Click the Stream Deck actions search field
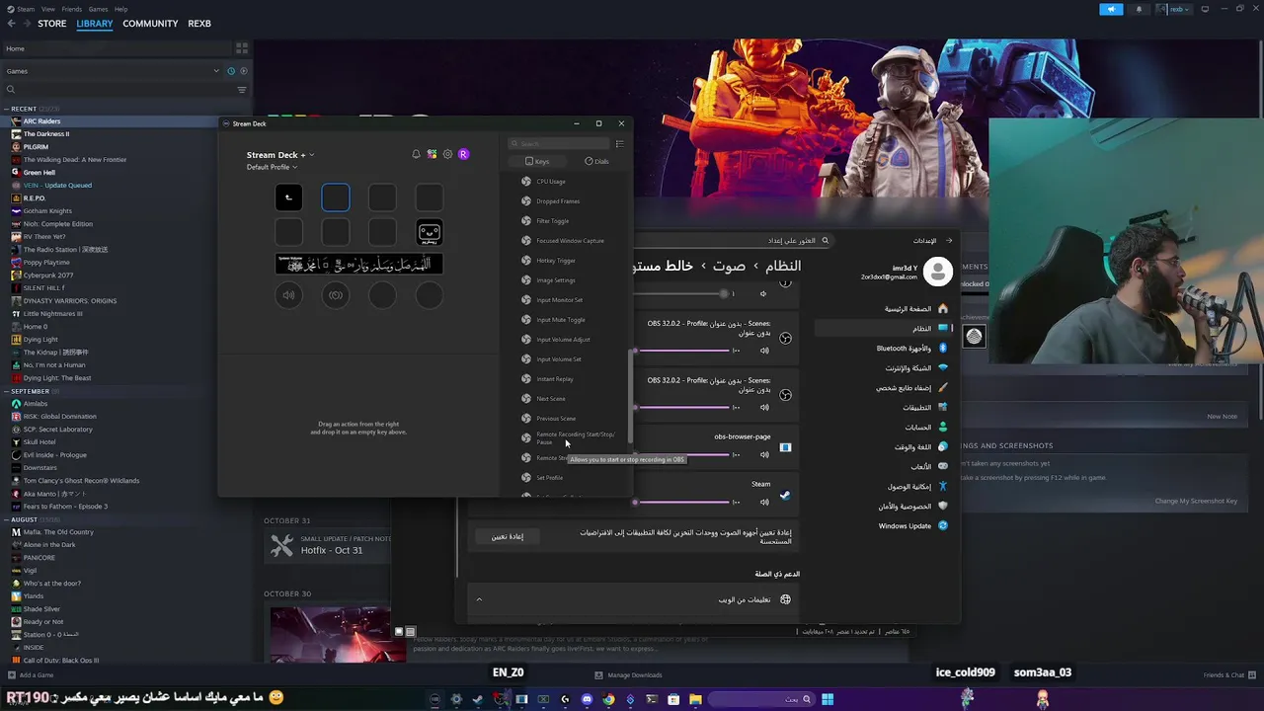 point(559,144)
